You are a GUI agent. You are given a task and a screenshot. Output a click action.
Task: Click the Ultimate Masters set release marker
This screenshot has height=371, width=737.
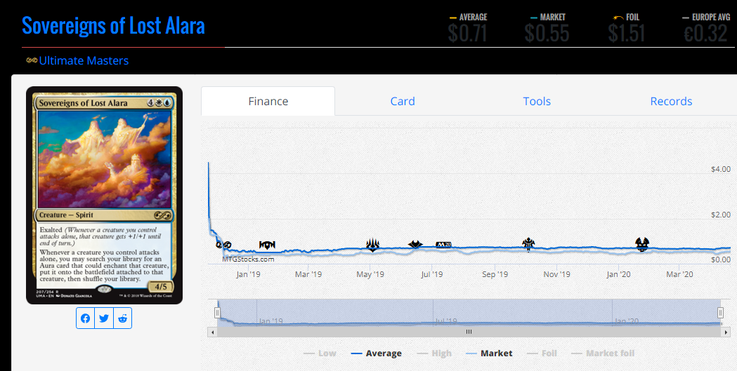pos(223,245)
